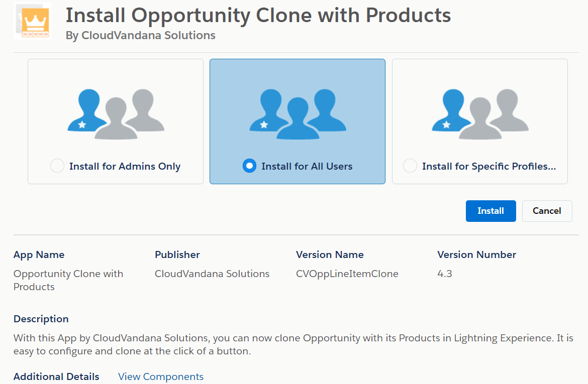588x384 pixels.
Task: Click the Admins Only user group icon
Action: click(x=116, y=114)
